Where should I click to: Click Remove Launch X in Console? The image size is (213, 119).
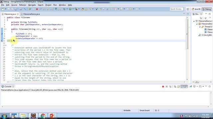[x=166, y=87]
